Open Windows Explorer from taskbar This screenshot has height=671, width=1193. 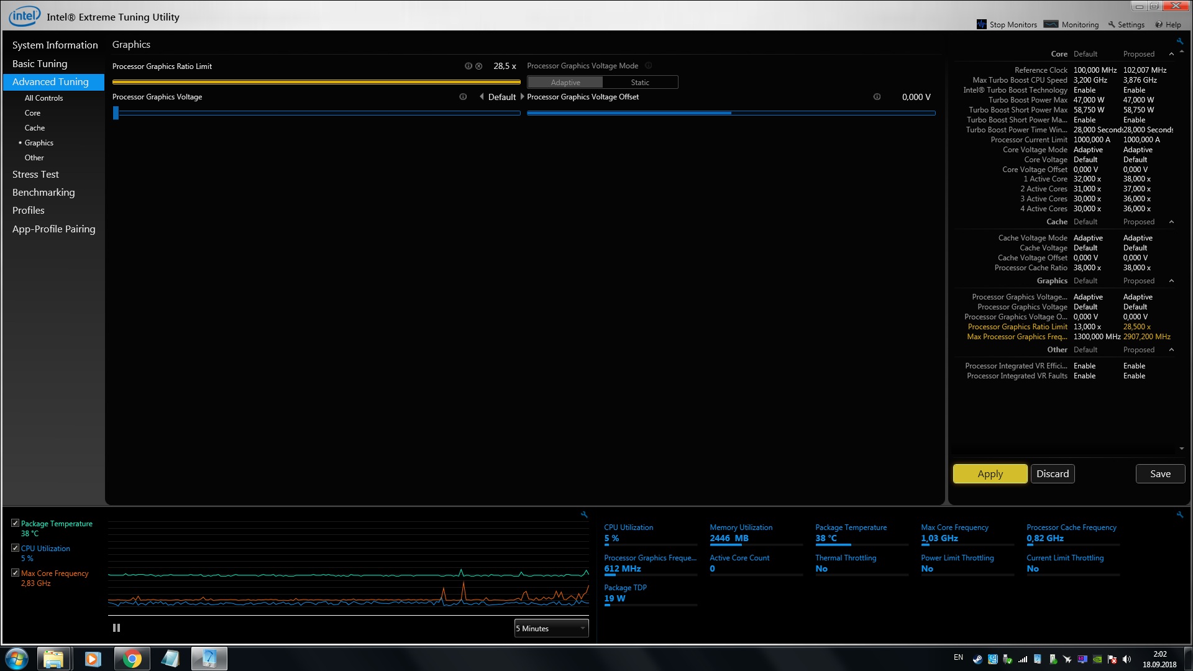coord(53,659)
